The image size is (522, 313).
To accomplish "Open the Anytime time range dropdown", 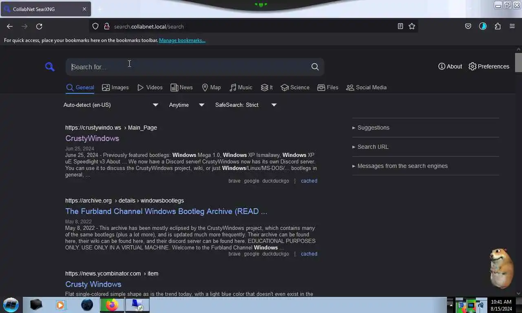I will pyautogui.click(x=186, y=105).
